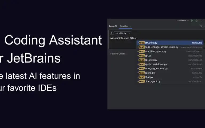Choose the test_chat_agent.py entry
This screenshot has width=205, height=128.
[170, 82]
